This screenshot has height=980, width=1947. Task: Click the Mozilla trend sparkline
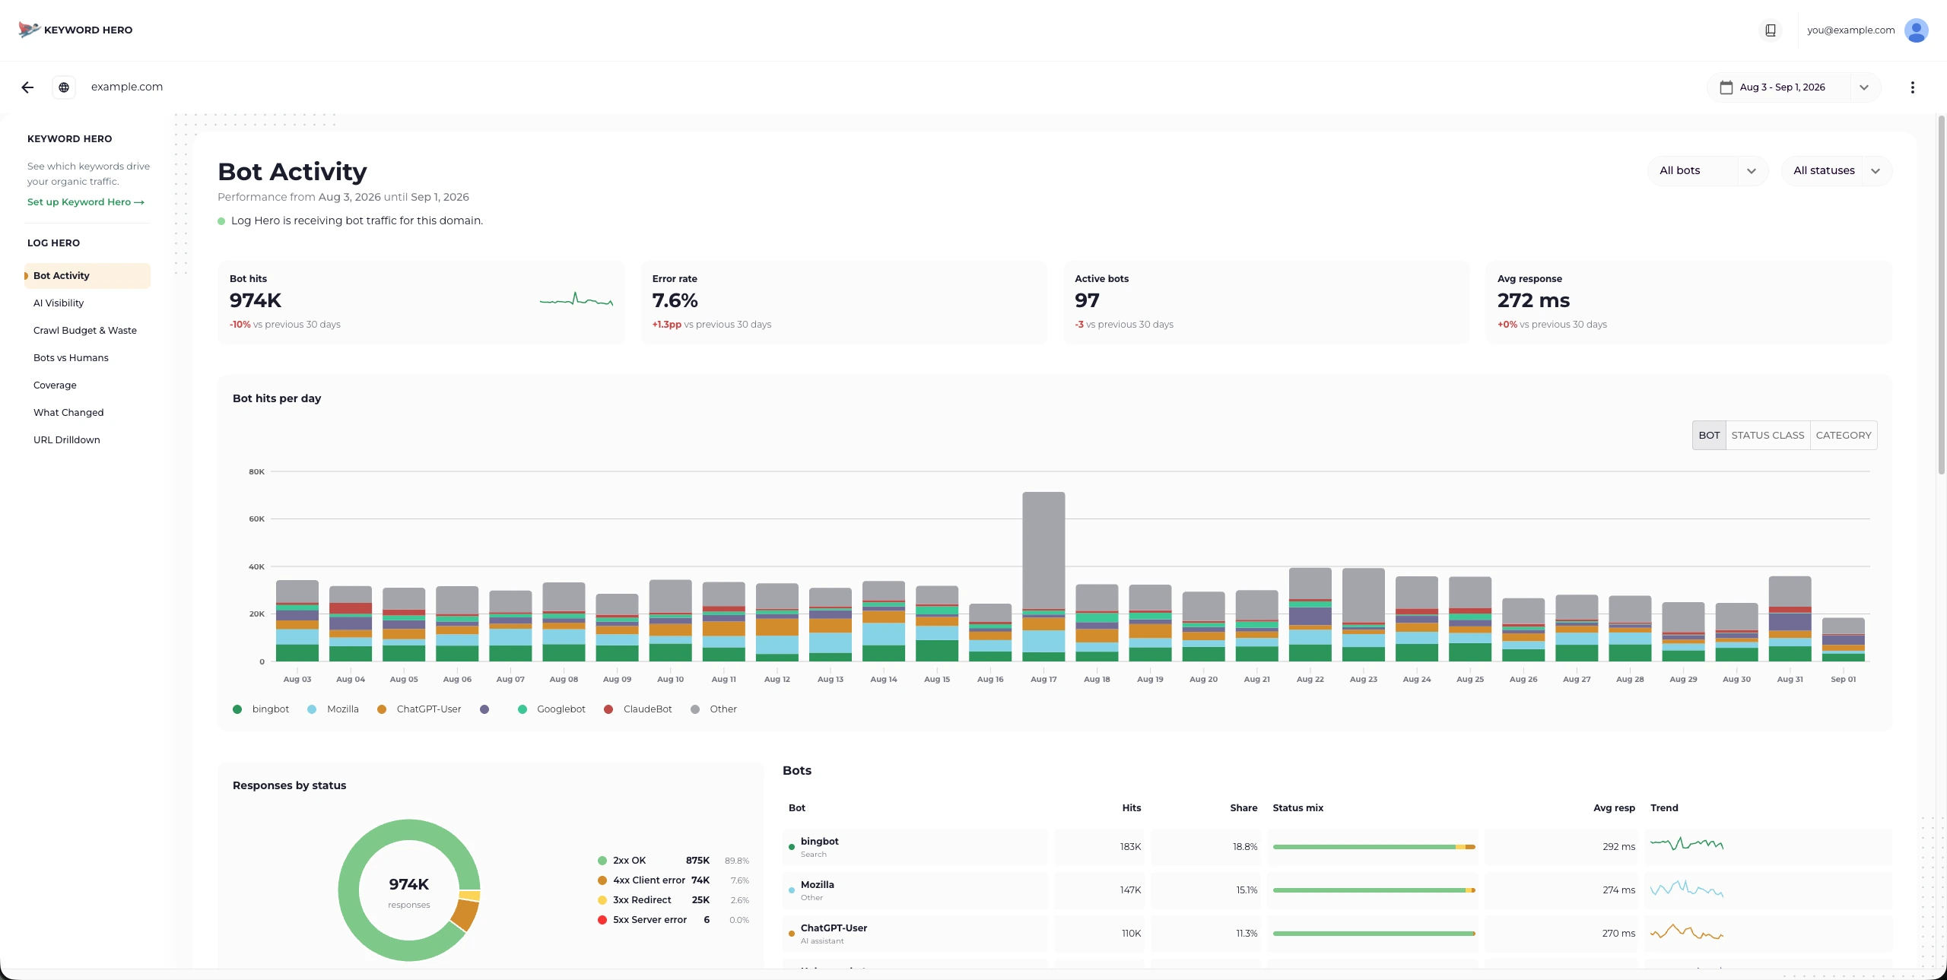click(x=1686, y=888)
